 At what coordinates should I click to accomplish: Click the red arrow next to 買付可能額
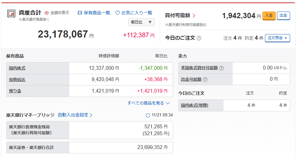(194, 16)
